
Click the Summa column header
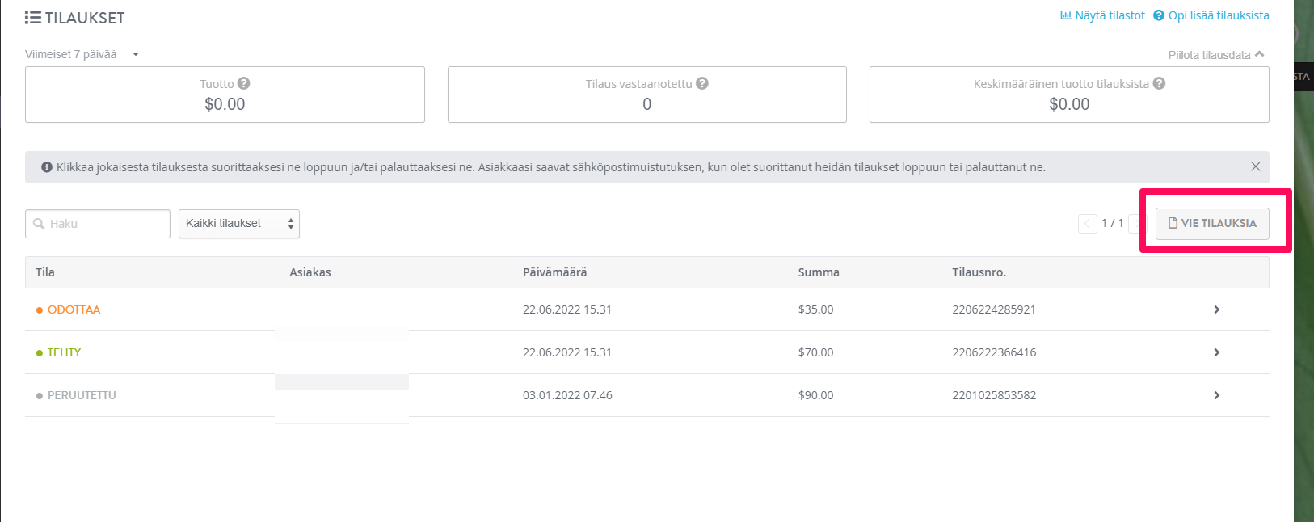tap(819, 272)
